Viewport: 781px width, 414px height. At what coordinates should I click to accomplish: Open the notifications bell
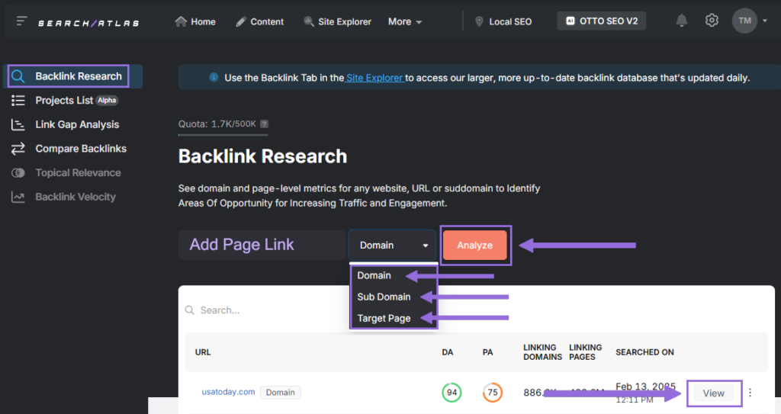click(x=681, y=21)
